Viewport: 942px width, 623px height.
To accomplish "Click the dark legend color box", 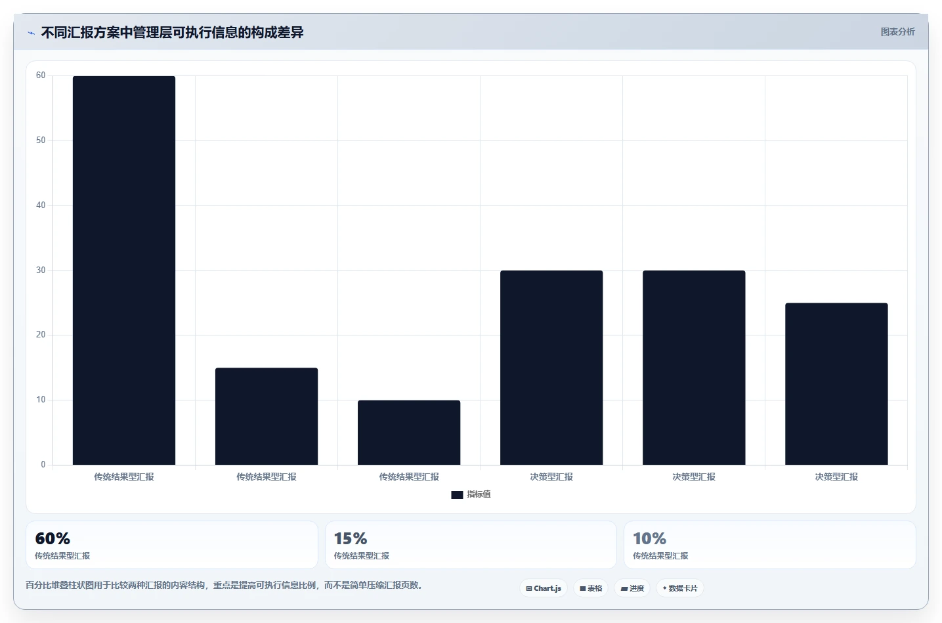I will [457, 495].
